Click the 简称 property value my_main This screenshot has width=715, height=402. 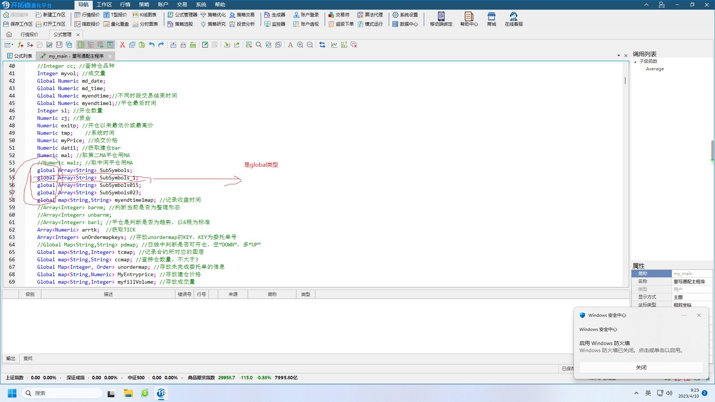coord(692,274)
